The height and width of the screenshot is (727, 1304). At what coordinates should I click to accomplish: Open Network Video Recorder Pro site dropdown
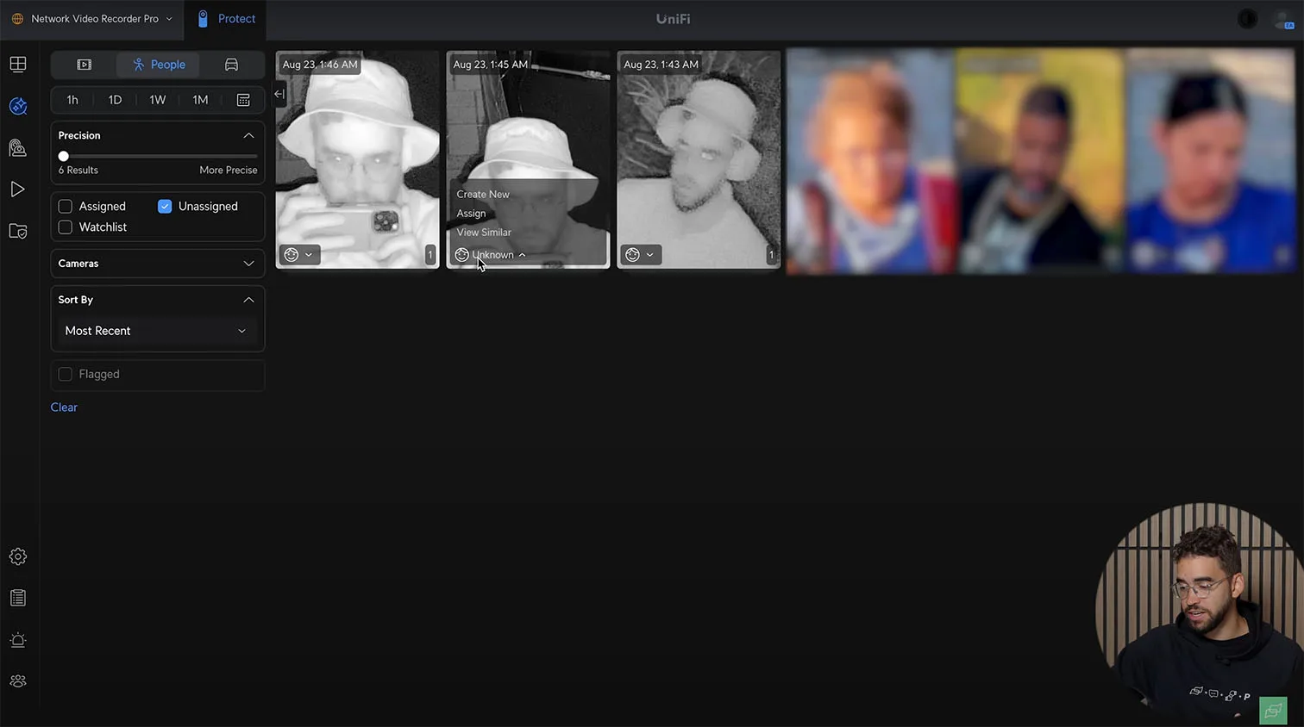coord(92,19)
